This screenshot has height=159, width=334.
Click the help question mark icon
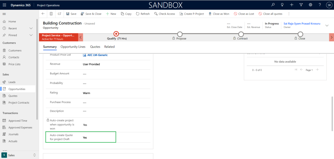point(320,5)
